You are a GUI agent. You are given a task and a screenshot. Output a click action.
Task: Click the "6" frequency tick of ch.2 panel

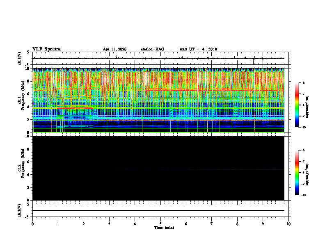29,162
